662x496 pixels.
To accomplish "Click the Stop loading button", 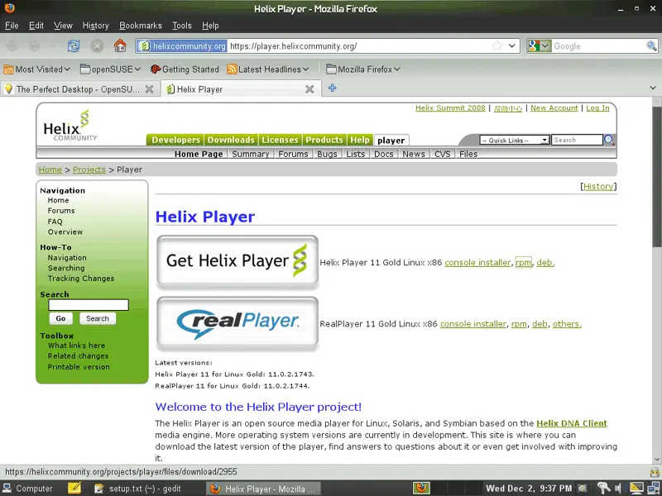I will pyautogui.click(x=97, y=45).
